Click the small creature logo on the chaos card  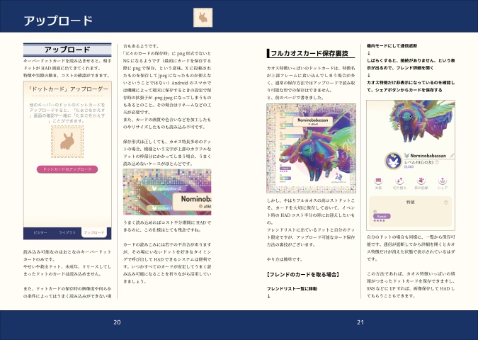[338, 177]
